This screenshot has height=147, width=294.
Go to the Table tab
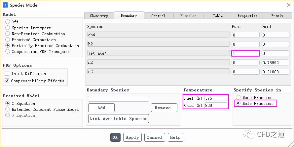(x=218, y=16)
